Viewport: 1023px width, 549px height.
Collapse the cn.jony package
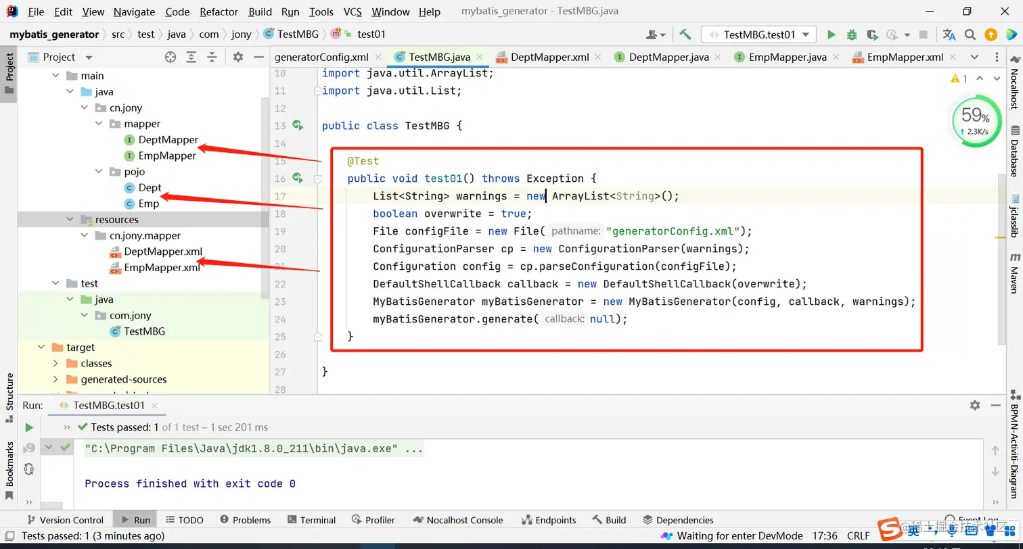pyautogui.click(x=85, y=108)
